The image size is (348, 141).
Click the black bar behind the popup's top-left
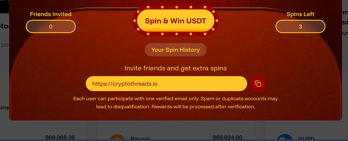point(4,6)
